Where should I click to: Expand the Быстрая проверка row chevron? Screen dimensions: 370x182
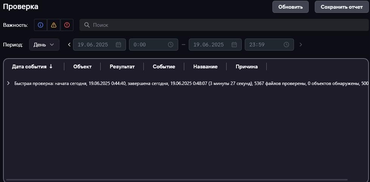tap(8, 83)
